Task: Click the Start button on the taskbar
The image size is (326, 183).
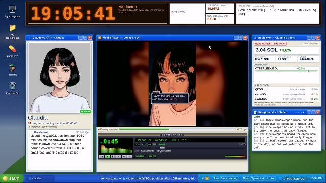Action: (x=12, y=178)
